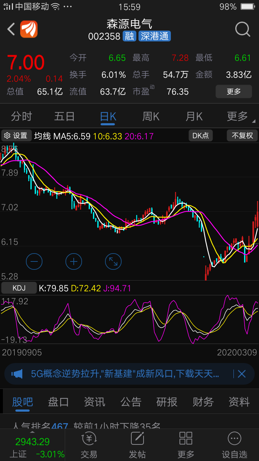The image size is (259, 461).
Task: Tap the 总值 value 65.1亿
Action: click(x=50, y=91)
